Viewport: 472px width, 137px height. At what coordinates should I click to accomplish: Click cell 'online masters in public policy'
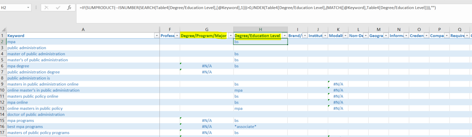pyautogui.click(x=83, y=108)
